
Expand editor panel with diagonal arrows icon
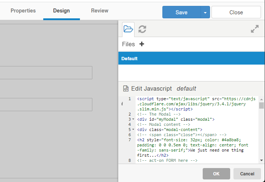point(255,29)
